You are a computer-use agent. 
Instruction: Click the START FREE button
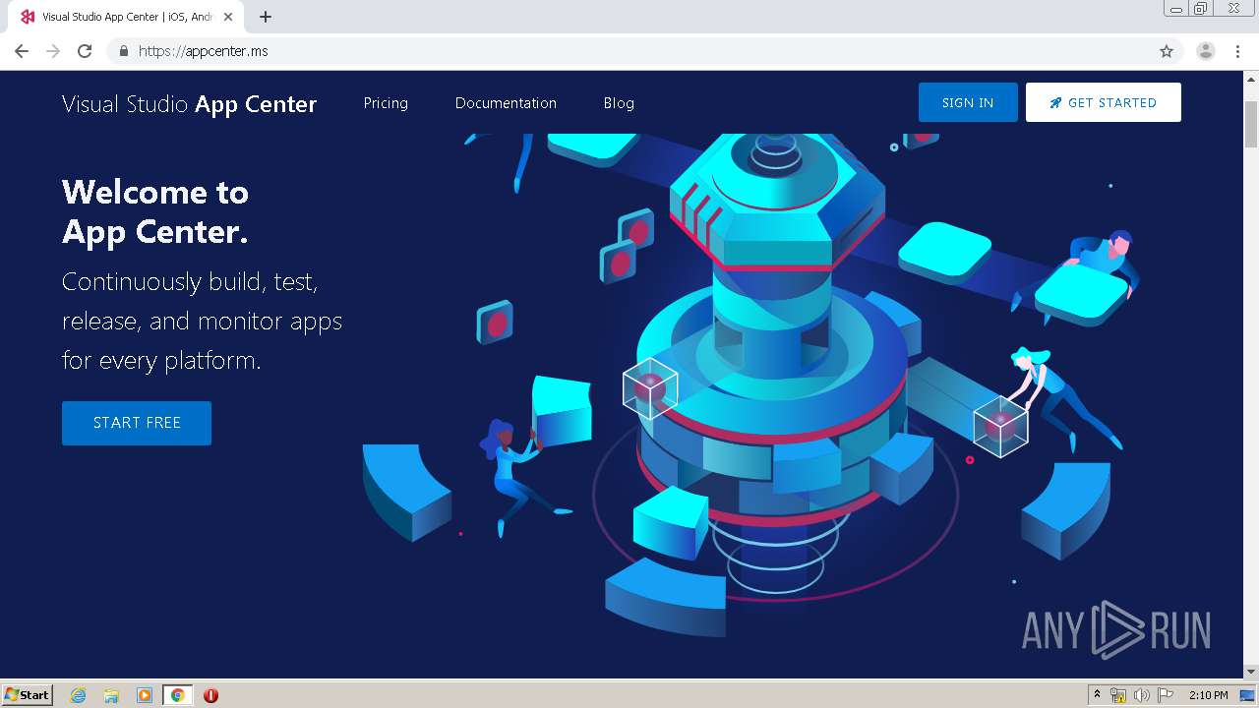point(137,423)
